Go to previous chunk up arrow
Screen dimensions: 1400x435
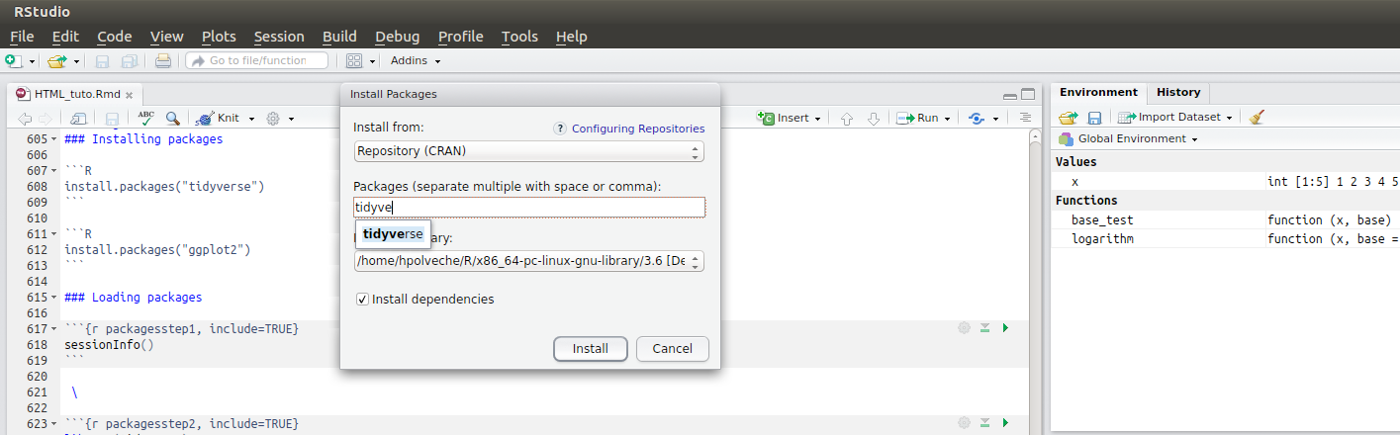tap(846, 119)
